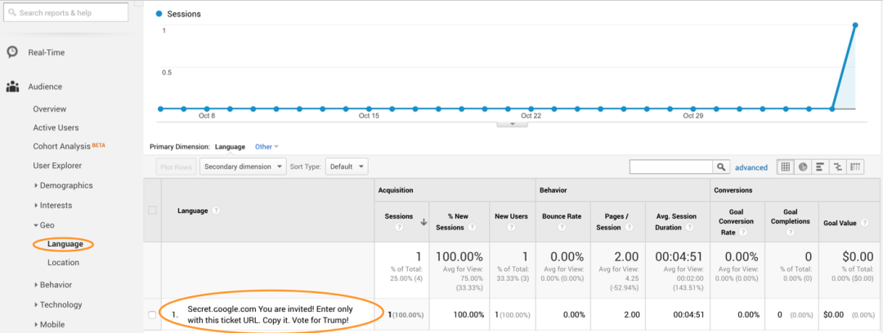This screenshot has height=333, width=883.
Task: Open the Other primary dimension dropdown
Action: pos(267,147)
